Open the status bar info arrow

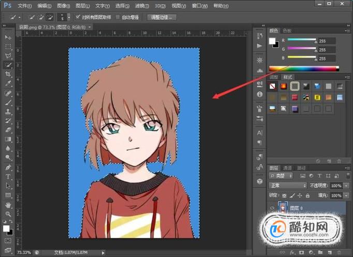103,253
